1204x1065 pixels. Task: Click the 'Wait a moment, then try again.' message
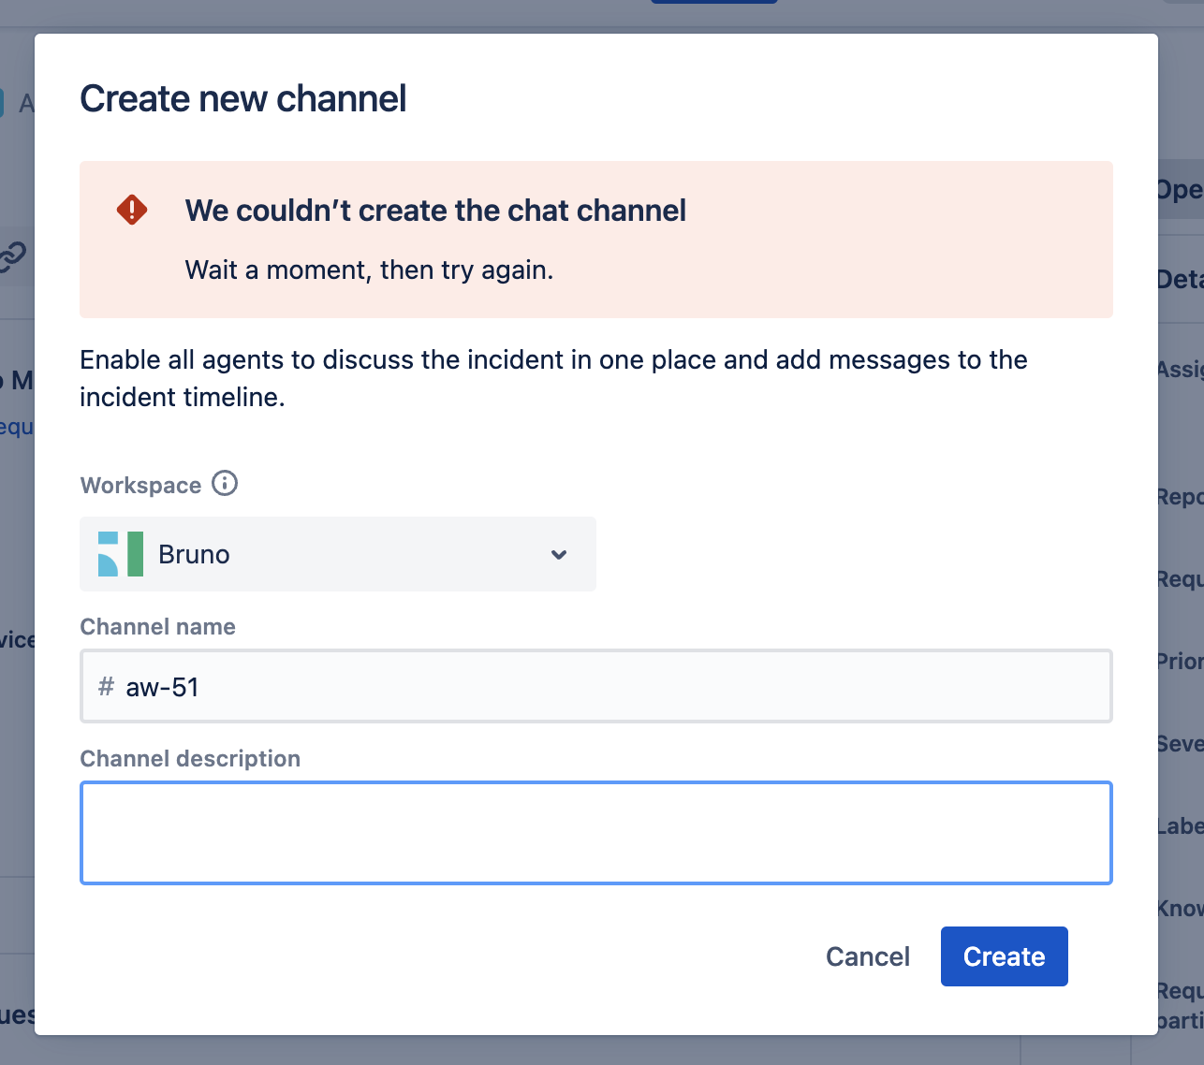[369, 270]
